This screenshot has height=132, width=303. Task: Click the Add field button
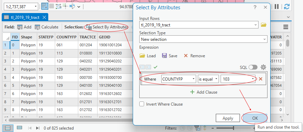(24, 27)
